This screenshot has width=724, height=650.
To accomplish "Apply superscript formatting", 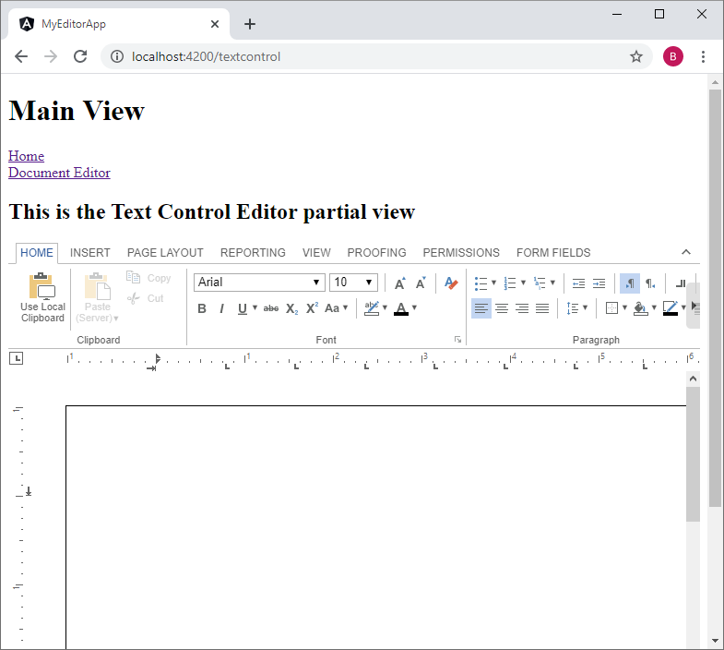I will point(312,308).
